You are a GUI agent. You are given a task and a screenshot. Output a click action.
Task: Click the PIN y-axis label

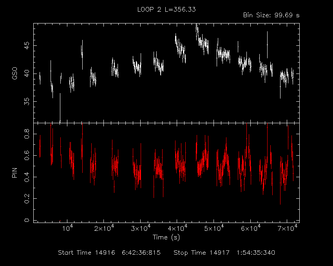click(14, 173)
